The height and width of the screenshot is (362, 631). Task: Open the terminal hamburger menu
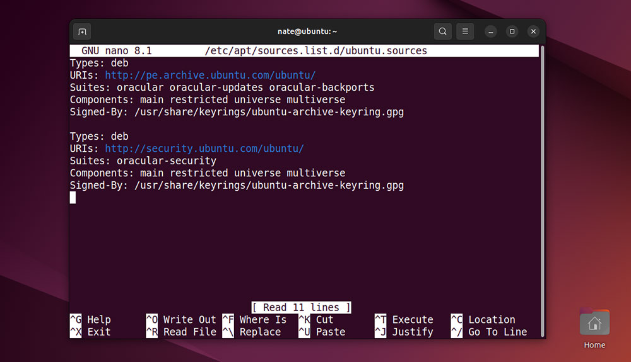coord(465,31)
